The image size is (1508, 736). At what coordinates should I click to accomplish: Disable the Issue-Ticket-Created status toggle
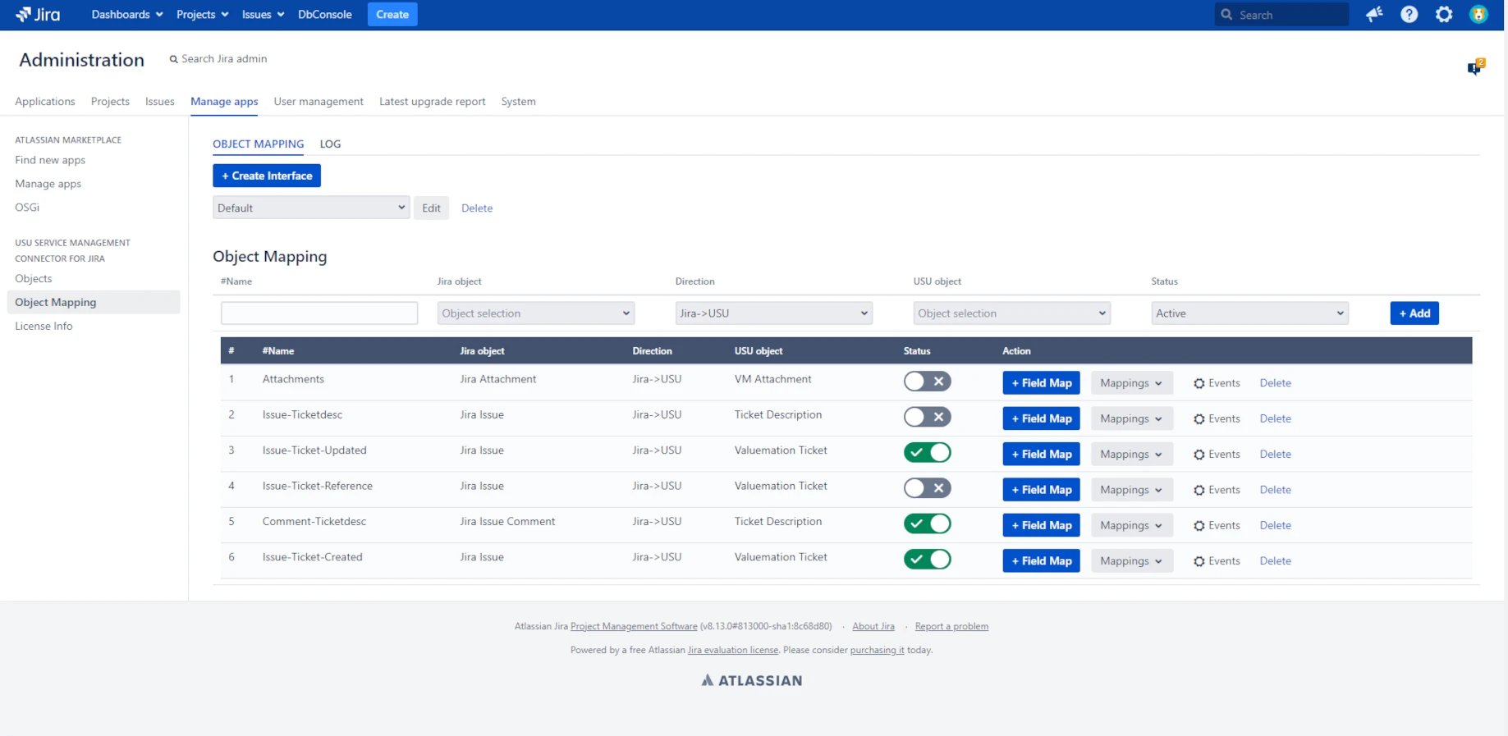pyautogui.click(x=928, y=559)
